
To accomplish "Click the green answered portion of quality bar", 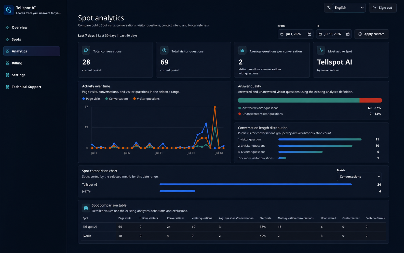I will pos(299,100).
